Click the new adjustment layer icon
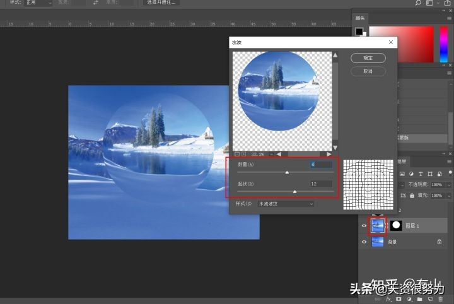The height and width of the screenshot is (304, 454). click(x=409, y=299)
